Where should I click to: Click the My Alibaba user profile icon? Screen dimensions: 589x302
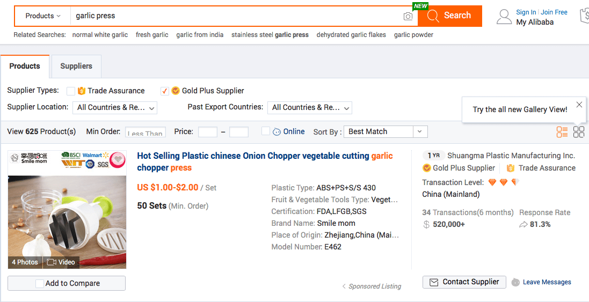(504, 17)
